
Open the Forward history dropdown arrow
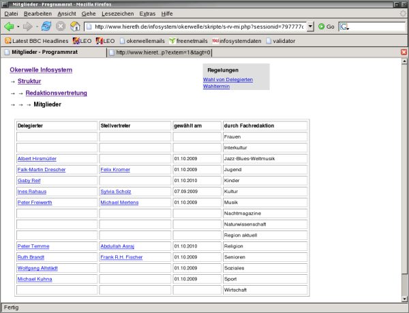click(x=37, y=27)
